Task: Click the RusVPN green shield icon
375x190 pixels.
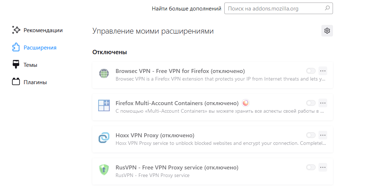Action: pos(104,170)
